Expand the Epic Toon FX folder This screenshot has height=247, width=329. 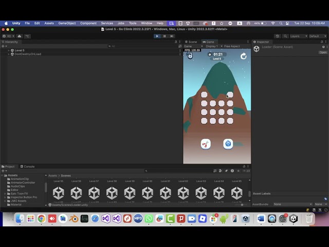pyautogui.click(x=5, y=193)
